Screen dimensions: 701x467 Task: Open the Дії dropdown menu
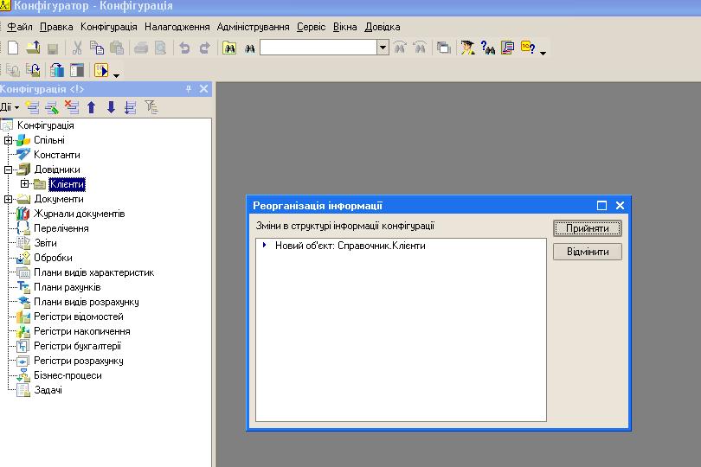pyautogui.click(x=9, y=107)
